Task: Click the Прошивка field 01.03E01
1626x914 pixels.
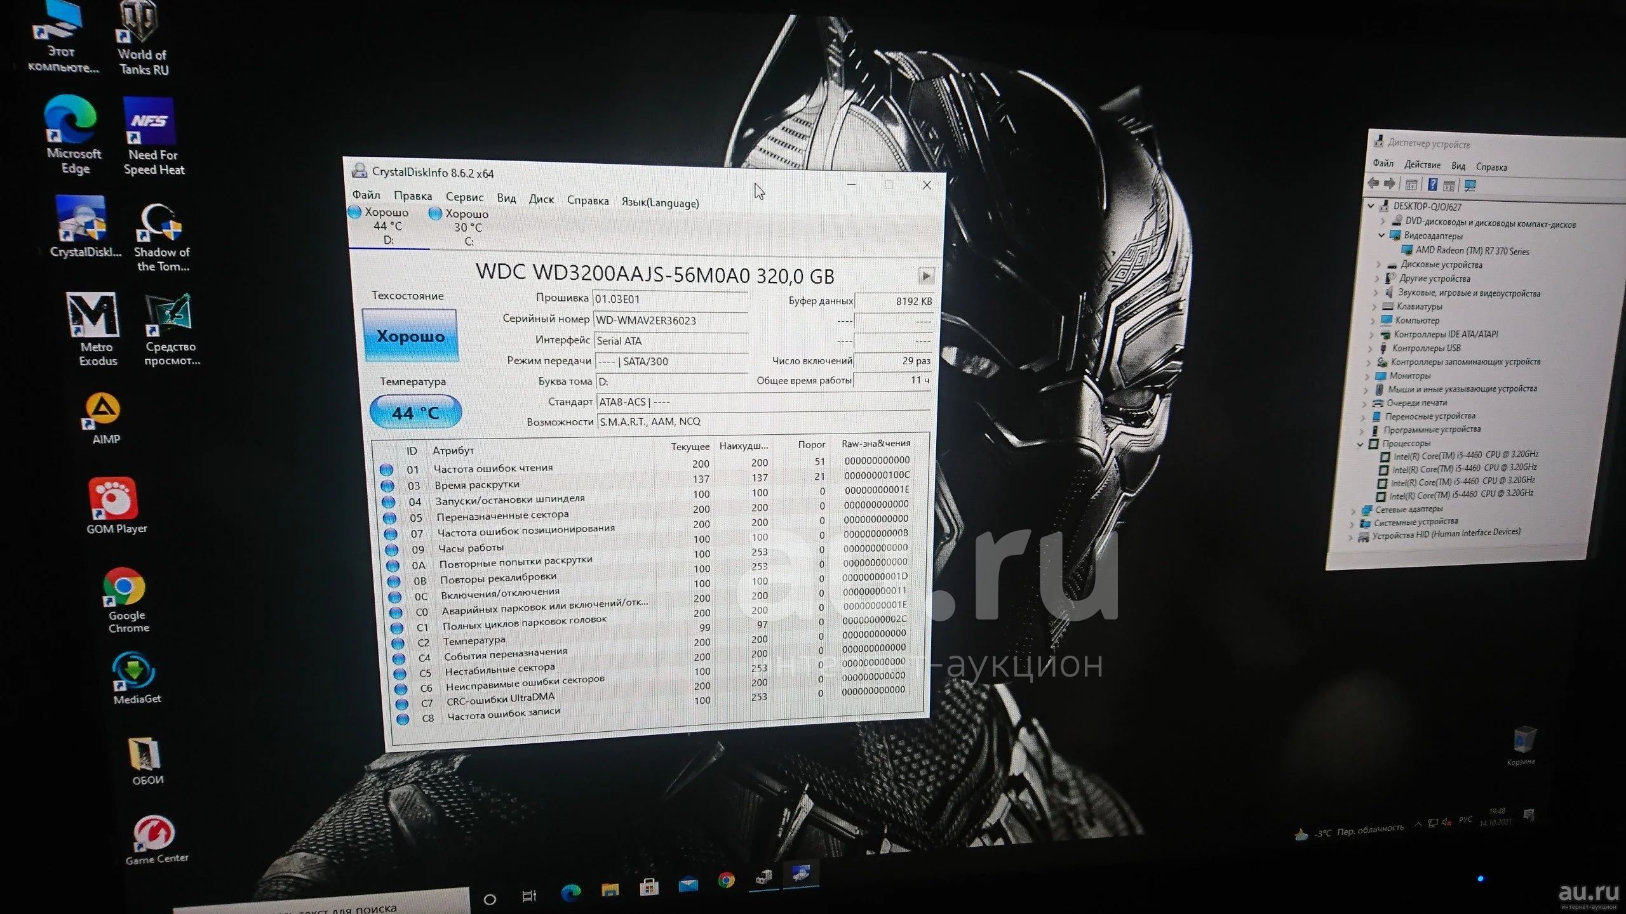Action: 669,299
